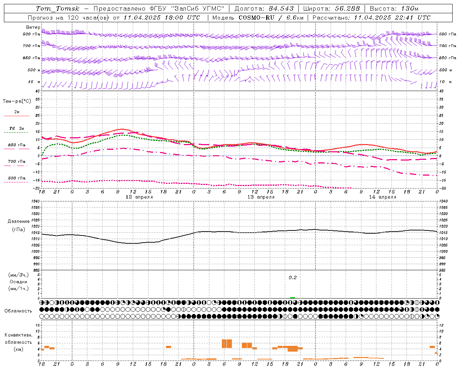Click the pink long-dash '850 гПа' temperature legend line
Screen dimensions: 458x367
point(16,149)
